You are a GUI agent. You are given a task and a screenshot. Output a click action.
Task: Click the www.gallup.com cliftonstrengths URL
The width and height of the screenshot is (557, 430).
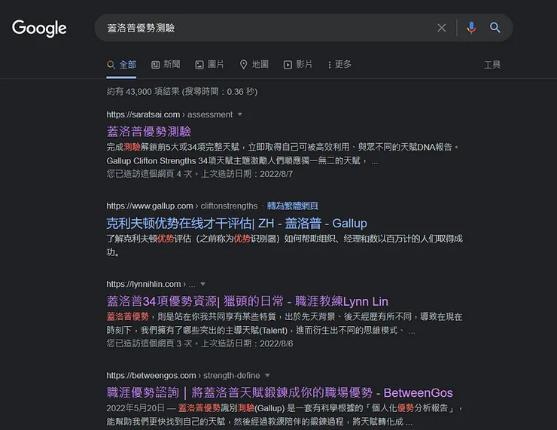182,206
